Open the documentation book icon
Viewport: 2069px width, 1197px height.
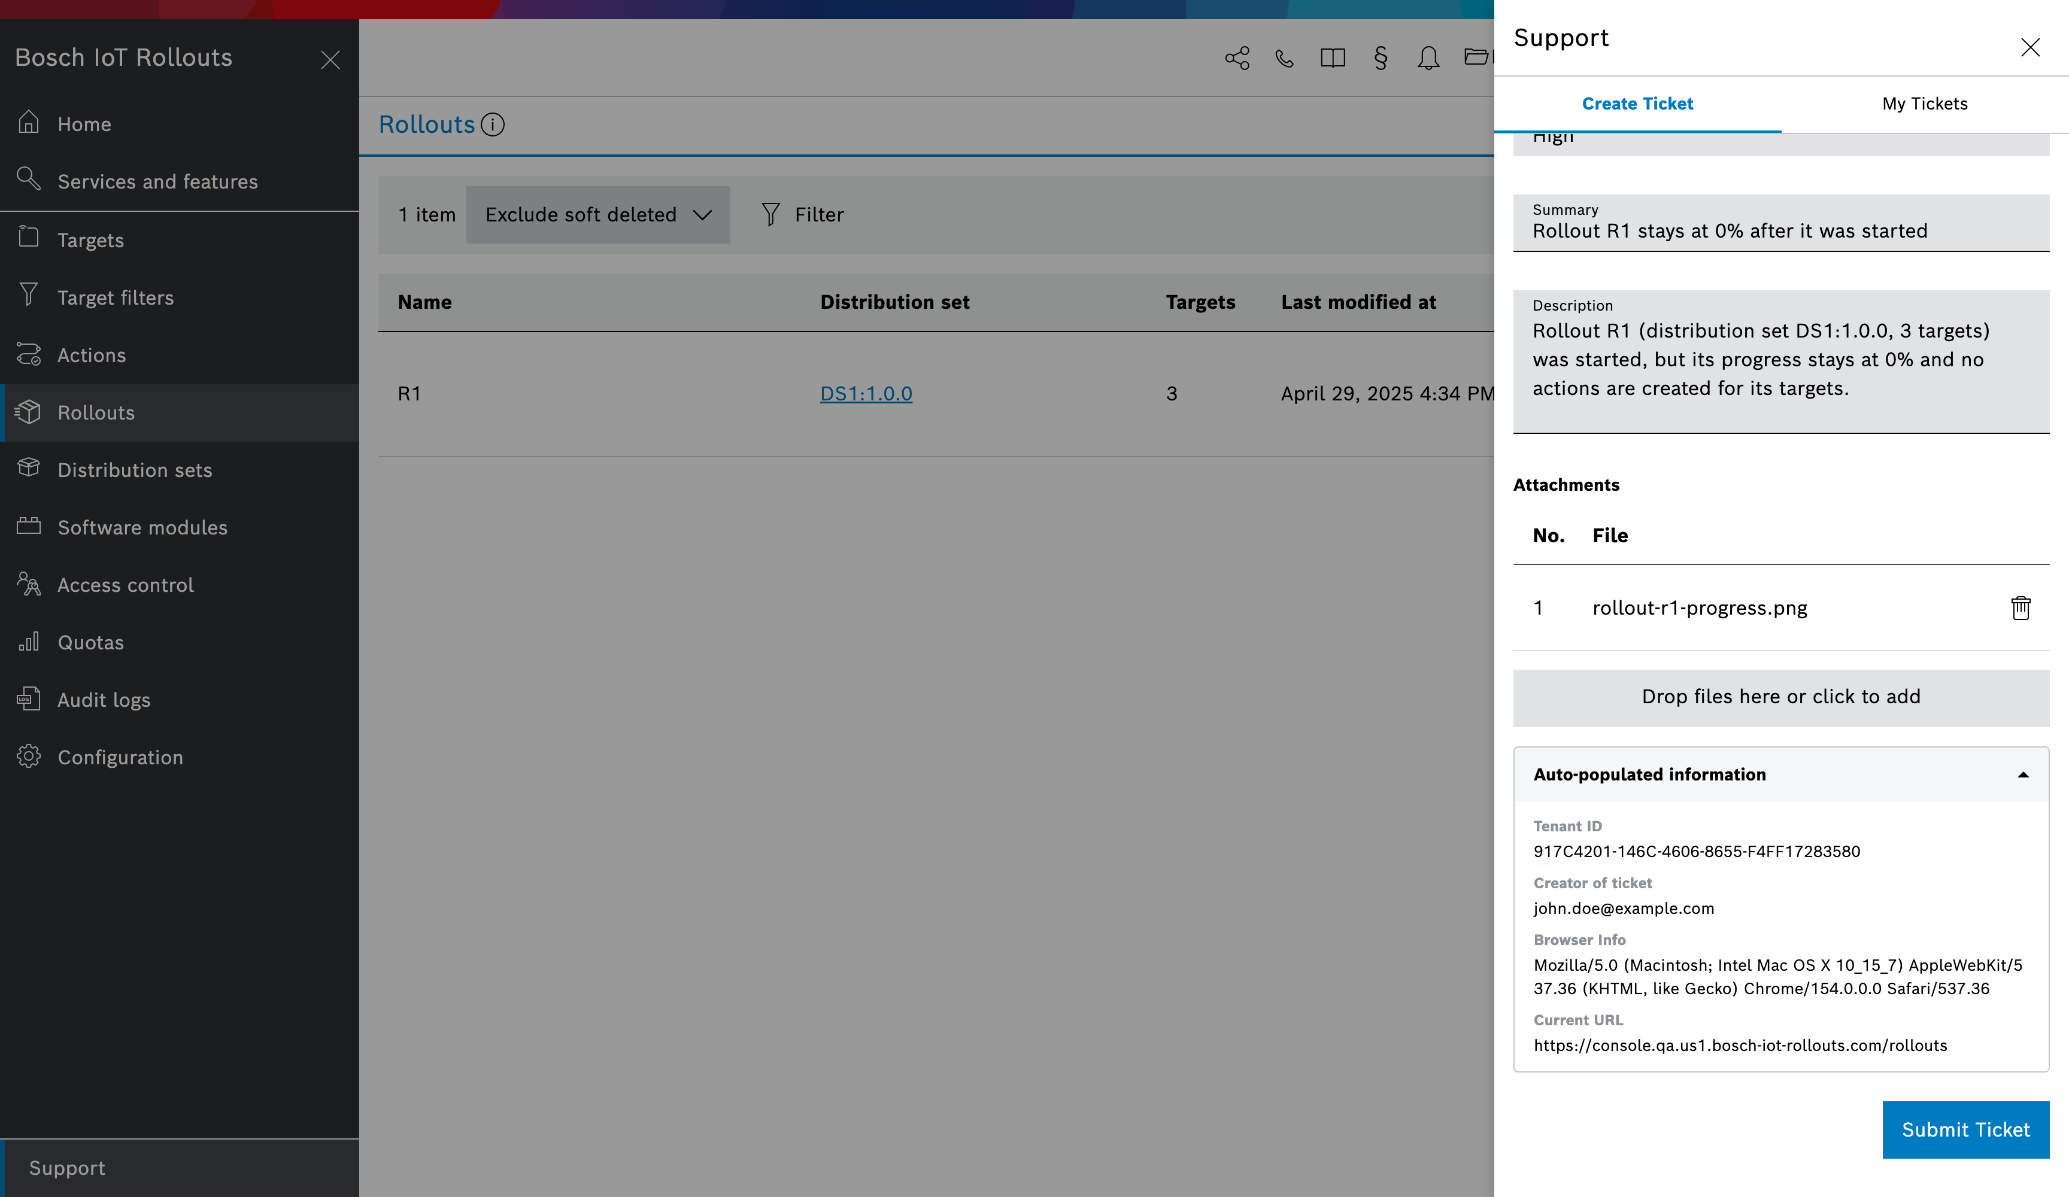[x=1333, y=58]
